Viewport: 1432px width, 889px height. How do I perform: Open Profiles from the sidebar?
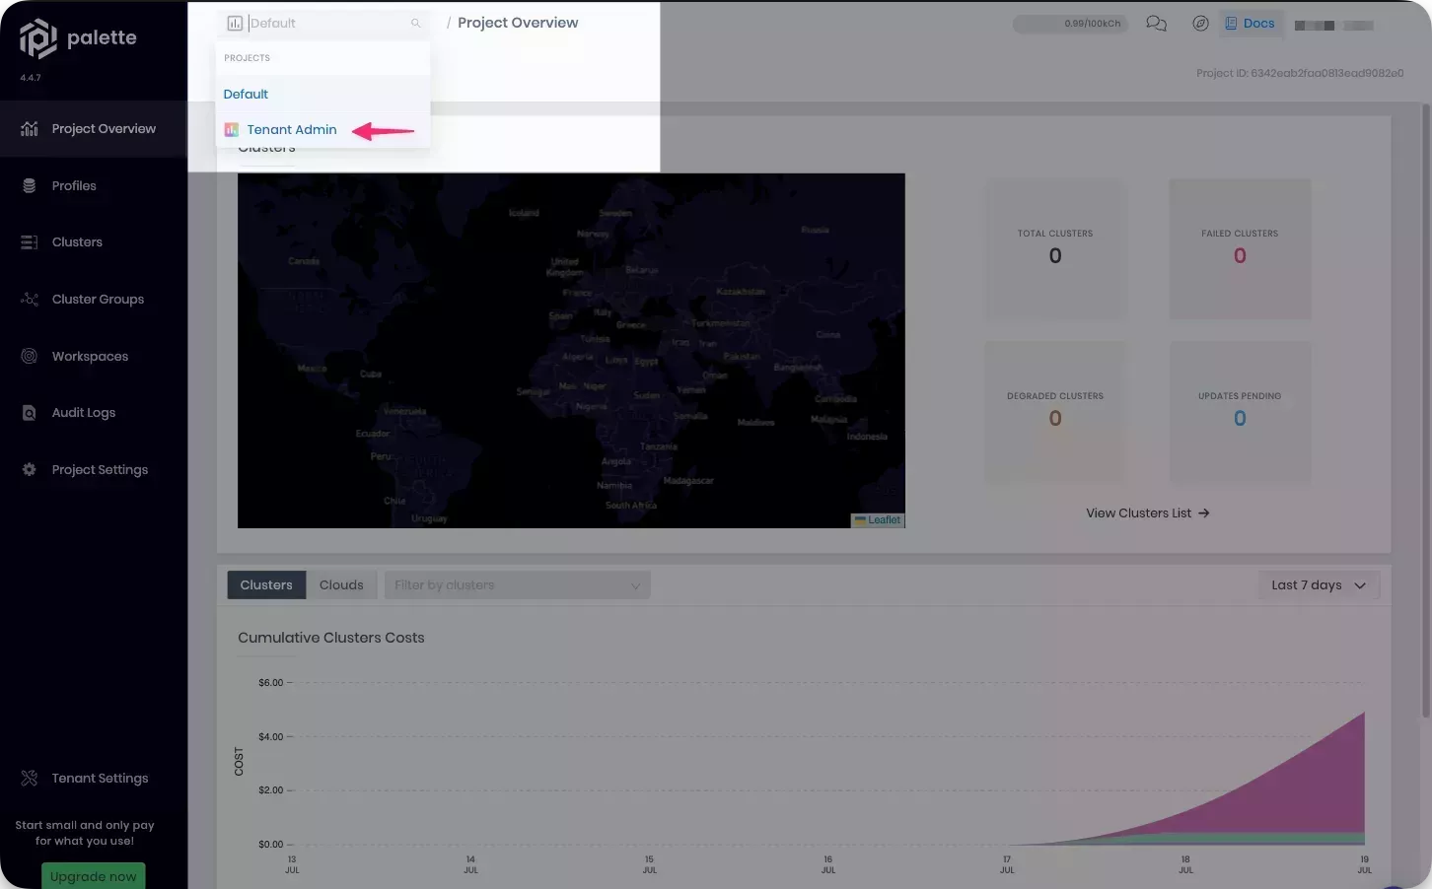74,185
